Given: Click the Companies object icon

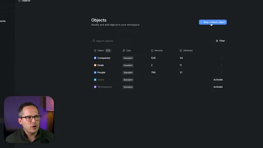Looking at the screenshot, I should [x=95, y=58].
